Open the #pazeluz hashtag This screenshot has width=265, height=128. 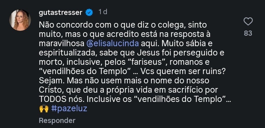(69, 109)
